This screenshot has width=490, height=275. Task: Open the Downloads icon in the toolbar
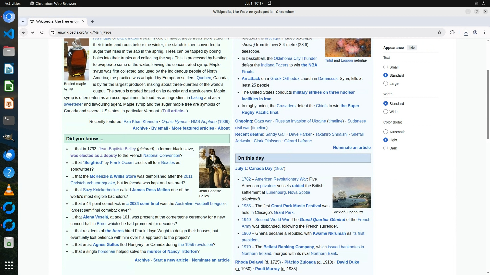point(466,33)
